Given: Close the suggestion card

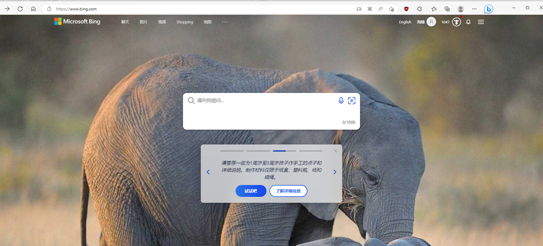Looking at the screenshot, I should [335, 151].
